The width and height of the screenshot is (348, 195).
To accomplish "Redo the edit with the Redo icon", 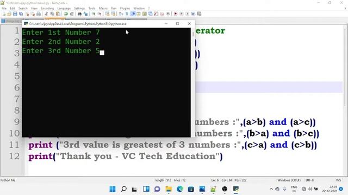I will click(72, 14).
